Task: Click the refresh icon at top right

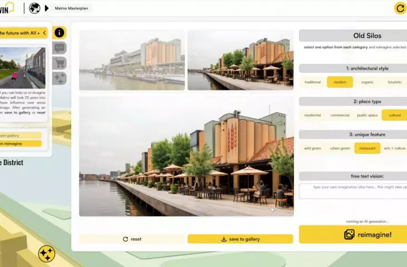Action: (x=400, y=8)
